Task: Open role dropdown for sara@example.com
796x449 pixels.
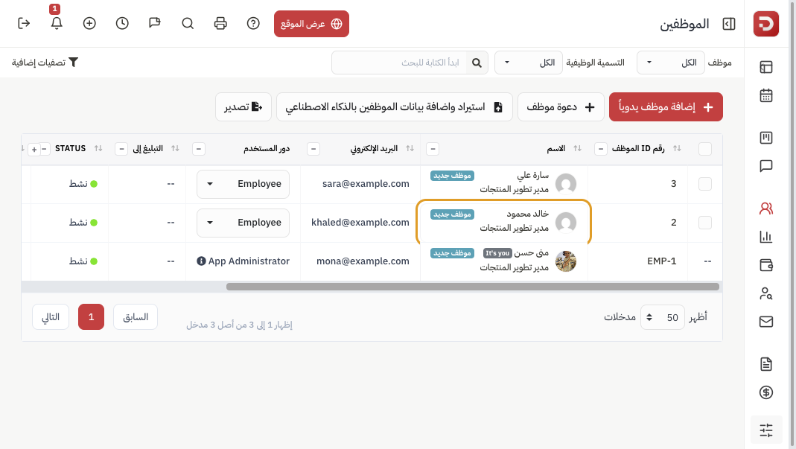Action: point(243,184)
